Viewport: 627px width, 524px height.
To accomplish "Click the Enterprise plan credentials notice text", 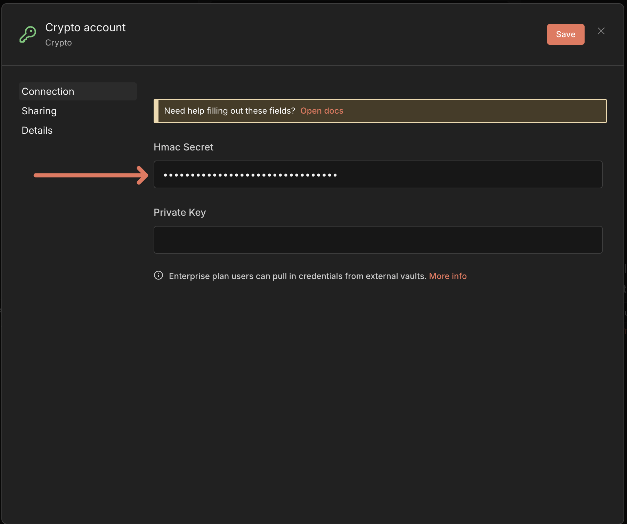I will tap(297, 276).
